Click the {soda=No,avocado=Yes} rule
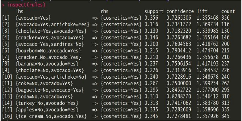The height and width of the screenshot is (121, 242). click(x=44, y=96)
